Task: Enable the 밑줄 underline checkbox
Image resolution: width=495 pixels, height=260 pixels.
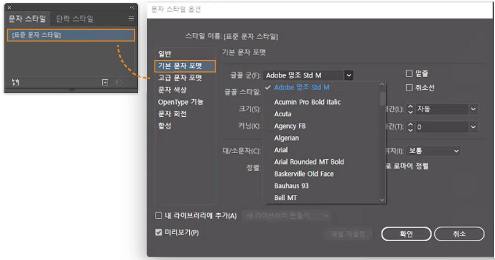Action: [x=409, y=73]
